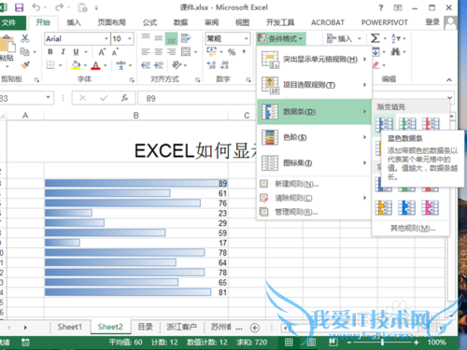Decrease decimal places icon
The image size is (467, 350).
coord(224,65)
